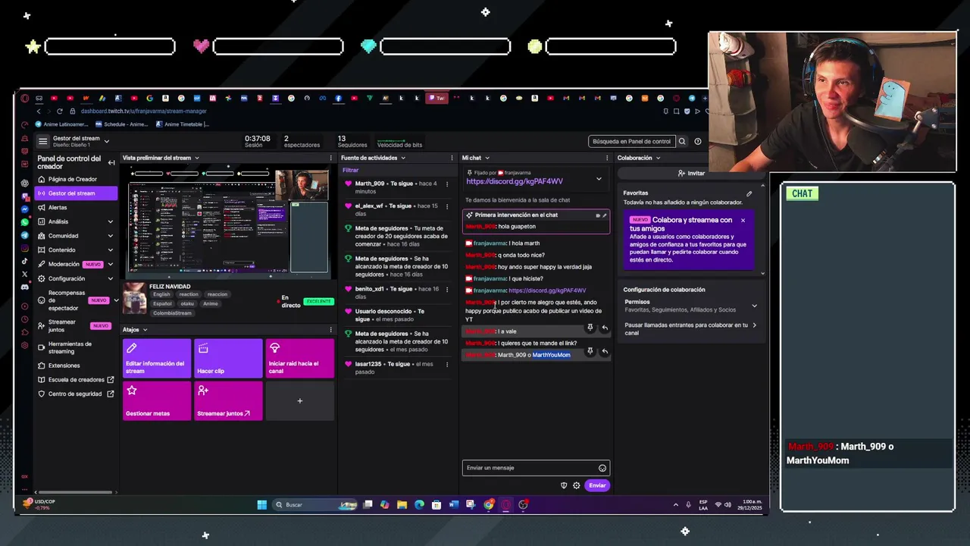
Task: Open options for el_alex_wf follow event
Action: tap(447, 206)
